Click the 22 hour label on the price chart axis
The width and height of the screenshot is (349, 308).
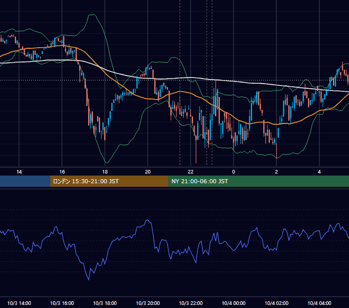coord(190,172)
